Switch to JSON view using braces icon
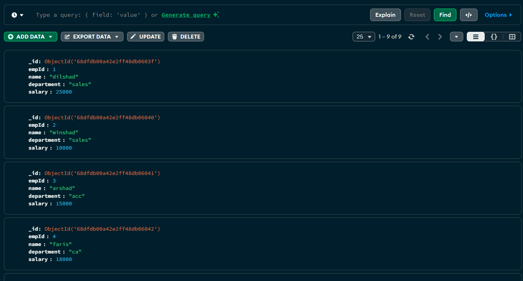This screenshot has height=281, width=523. [494, 36]
